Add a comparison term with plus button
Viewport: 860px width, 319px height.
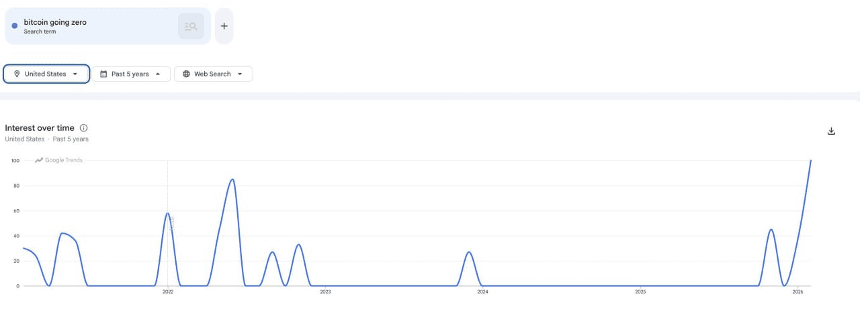pyautogui.click(x=224, y=26)
